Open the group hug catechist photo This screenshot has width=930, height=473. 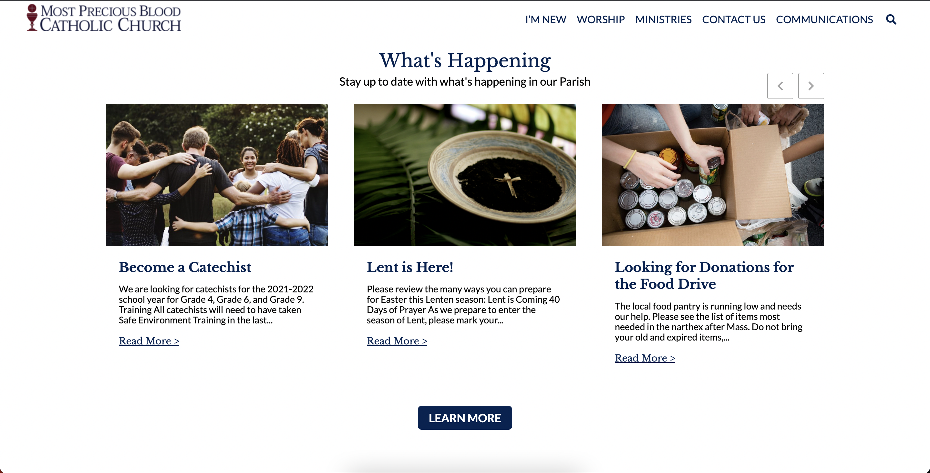coord(217,175)
